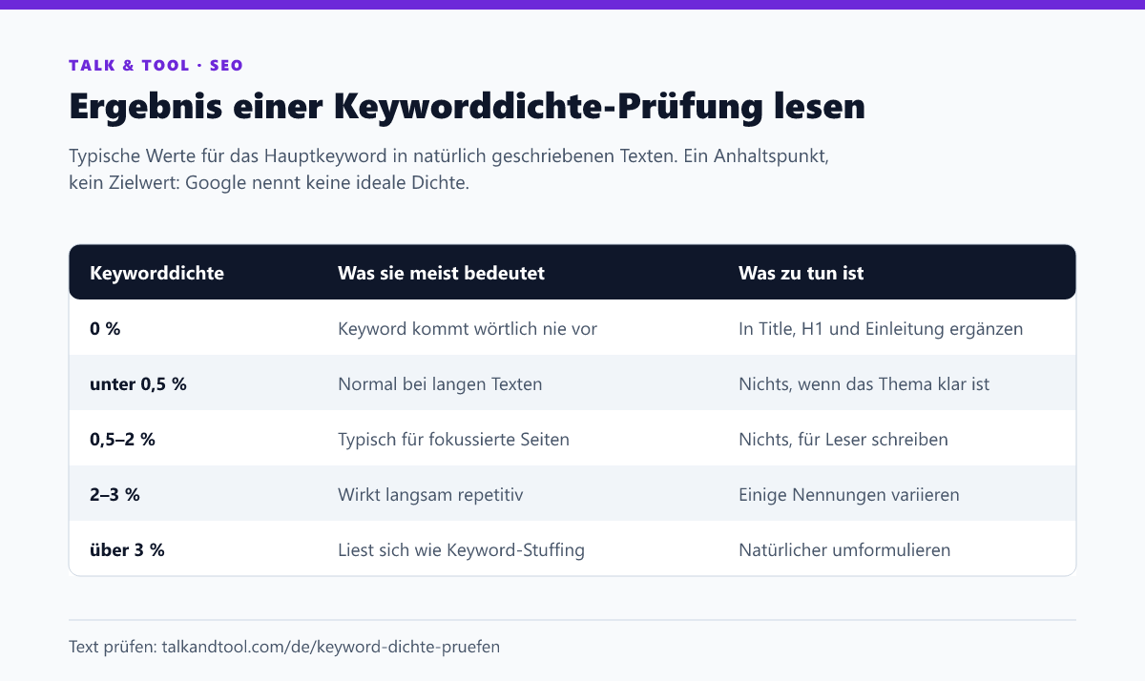The height and width of the screenshot is (681, 1145).
Task: Click the 'Was zu tun ist' column header
Action: click(801, 273)
